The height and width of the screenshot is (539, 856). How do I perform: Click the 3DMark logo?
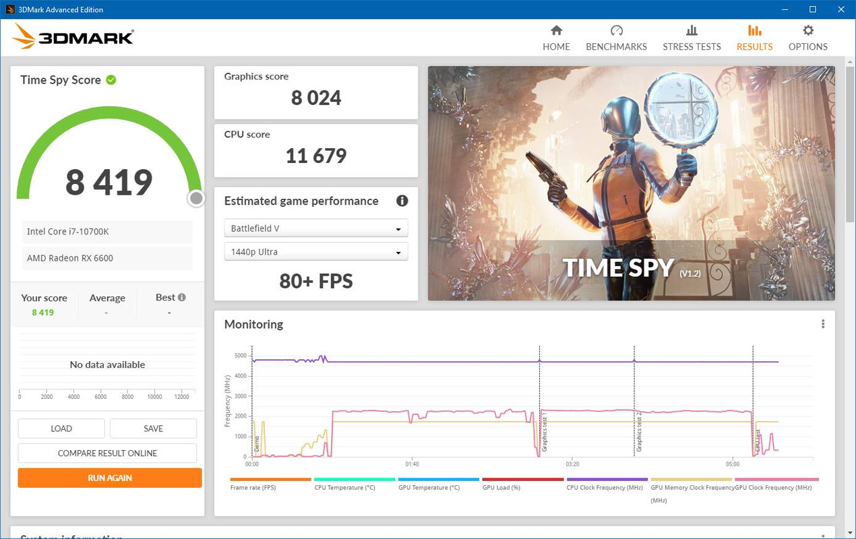[x=73, y=37]
